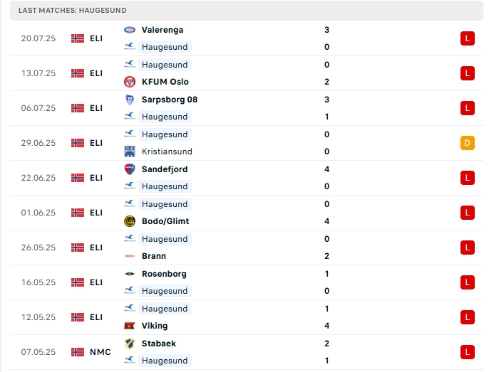Click the Stabaek team crest icon
Screen dimensions: 489x372
pyautogui.click(x=129, y=344)
